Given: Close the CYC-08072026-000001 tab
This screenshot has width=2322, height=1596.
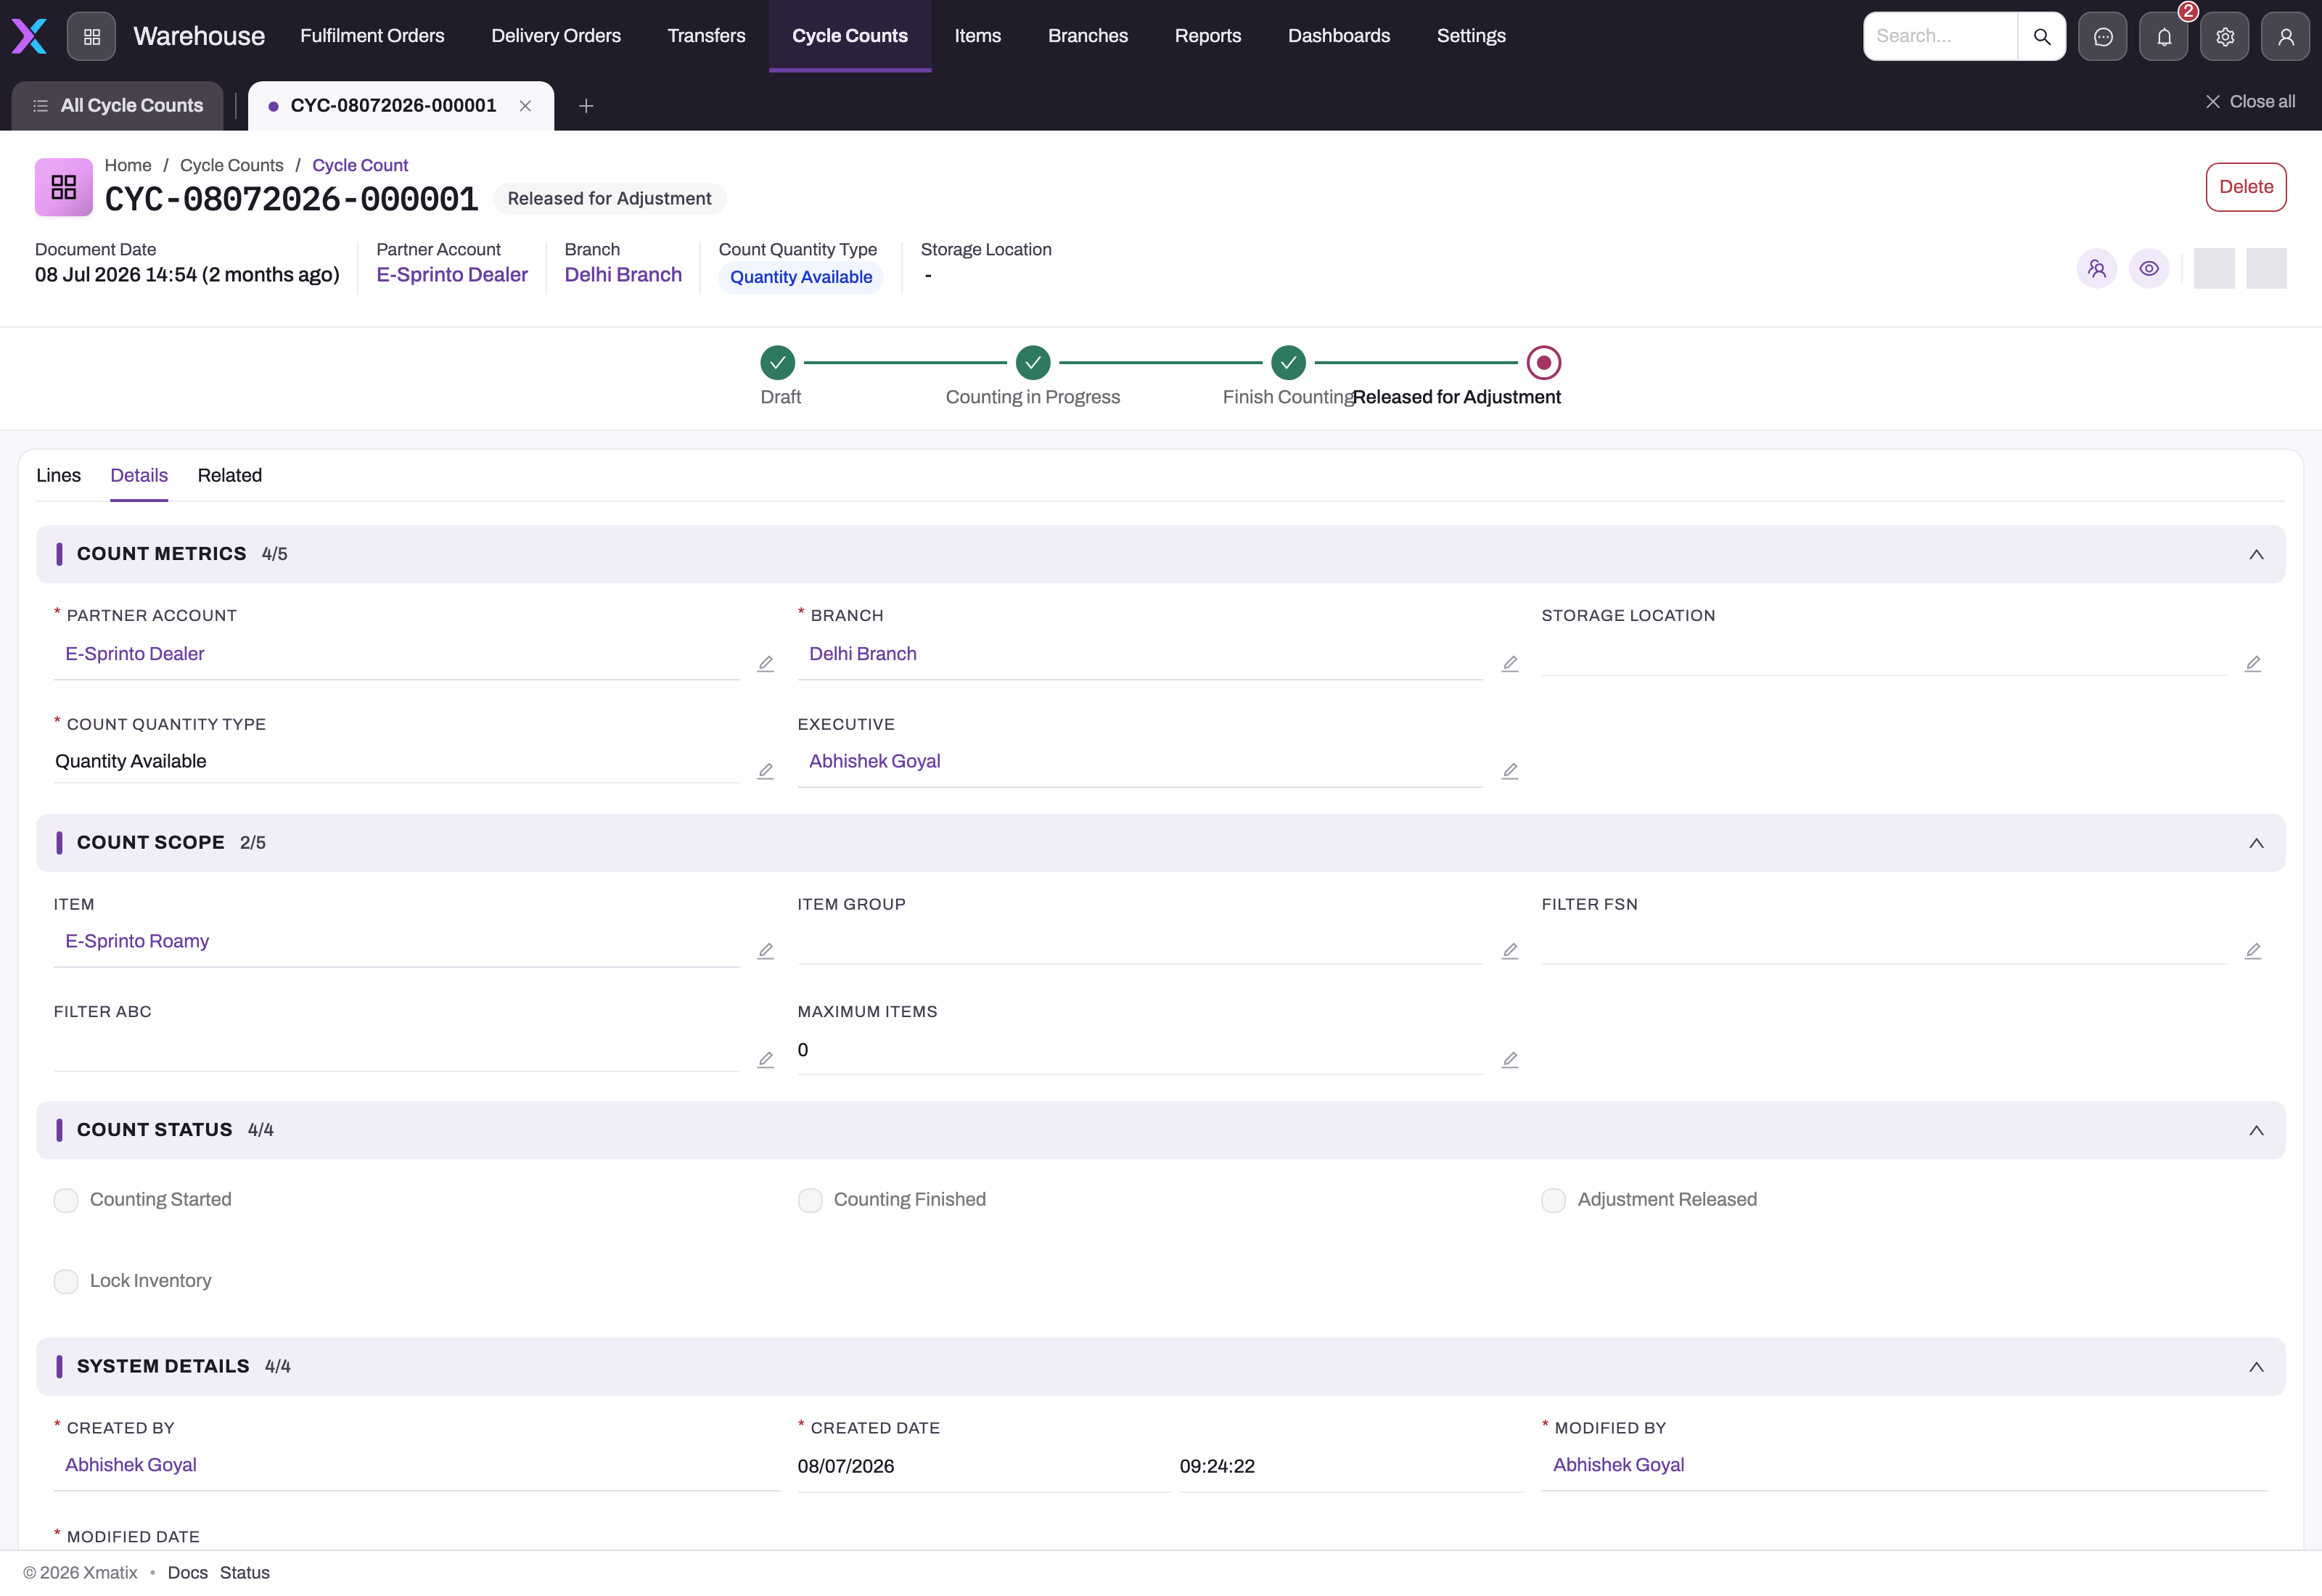Looking at the screenshot, I should (x=525, y=106).
